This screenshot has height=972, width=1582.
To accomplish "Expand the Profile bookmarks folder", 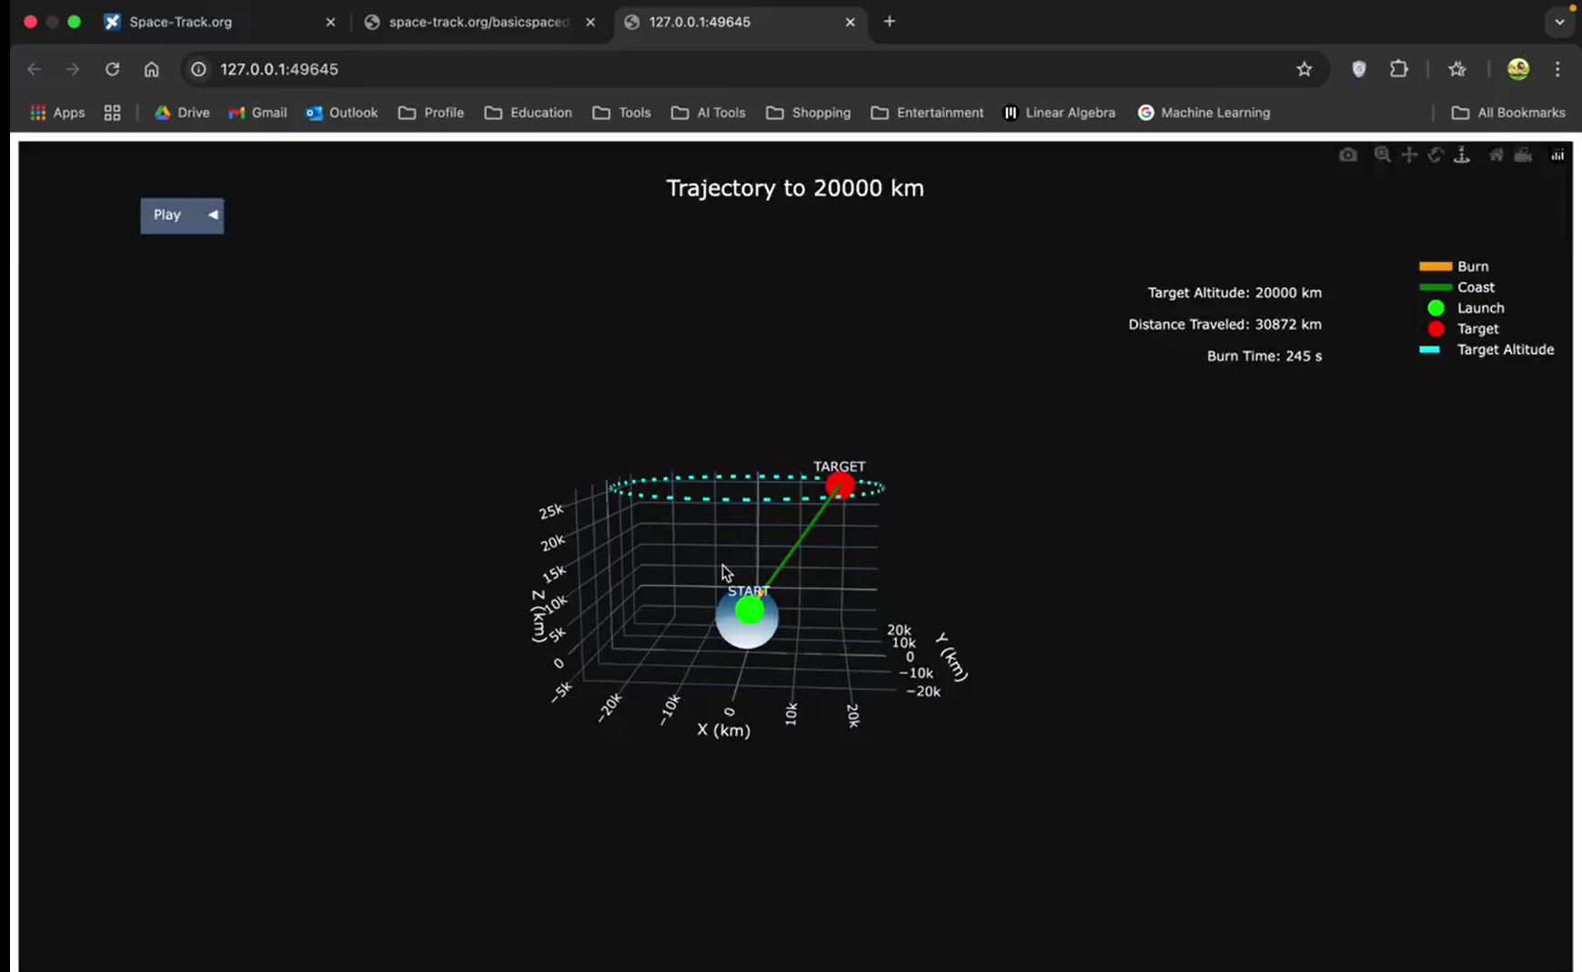I will [x=431, y=113].
